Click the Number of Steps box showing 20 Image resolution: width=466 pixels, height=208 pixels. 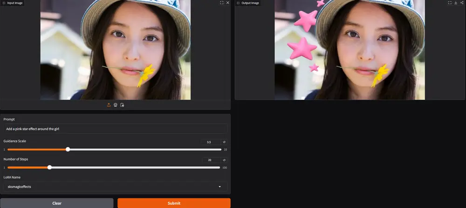point(211,160)
